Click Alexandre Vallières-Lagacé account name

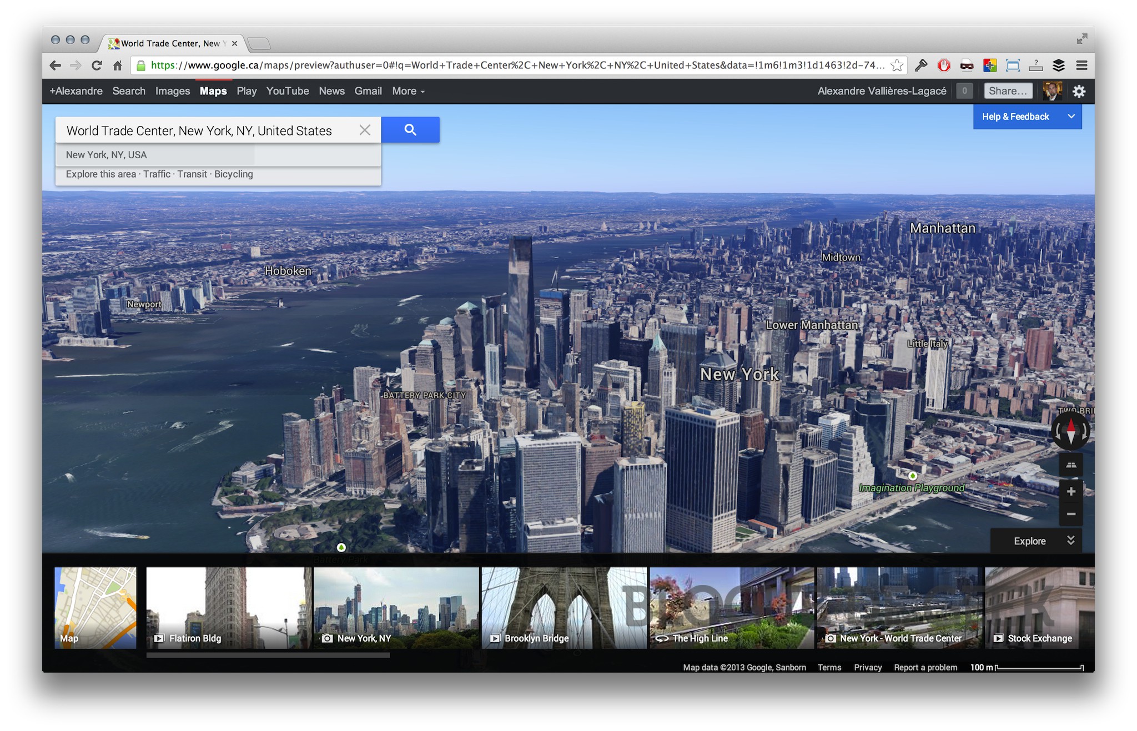click(x=882, y=91)
